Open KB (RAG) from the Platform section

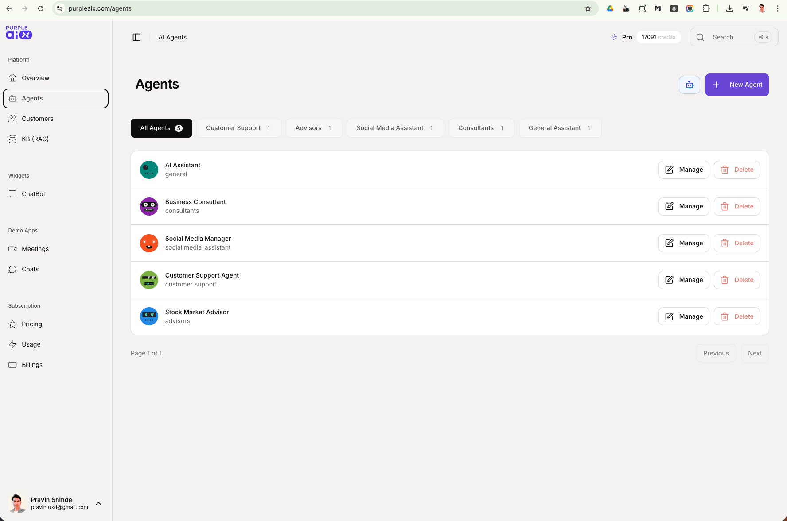35,139
